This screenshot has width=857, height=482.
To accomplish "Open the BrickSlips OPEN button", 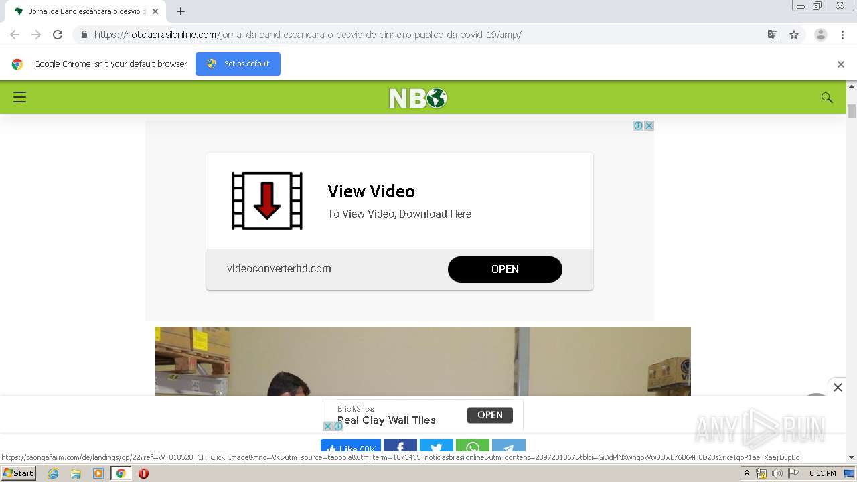I will click(490, 415).
